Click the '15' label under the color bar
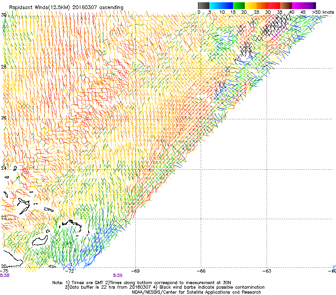Image resolution: width=336 pixels, height=295 pixels. tap(233, 12)
